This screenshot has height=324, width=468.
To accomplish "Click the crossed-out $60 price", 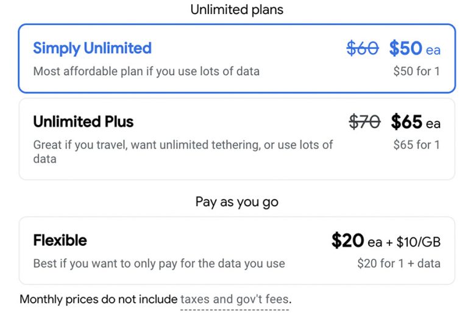I will 363,48.
